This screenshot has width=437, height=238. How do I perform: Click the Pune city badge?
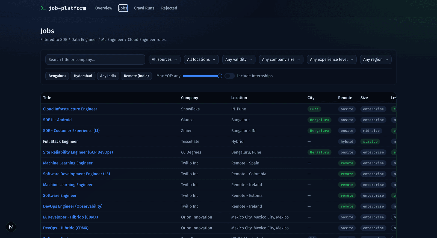[314, 109]
